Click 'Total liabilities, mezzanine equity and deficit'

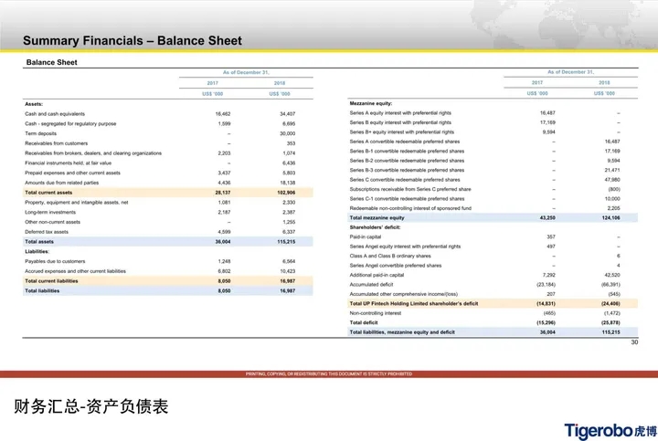tap(402, 332)
